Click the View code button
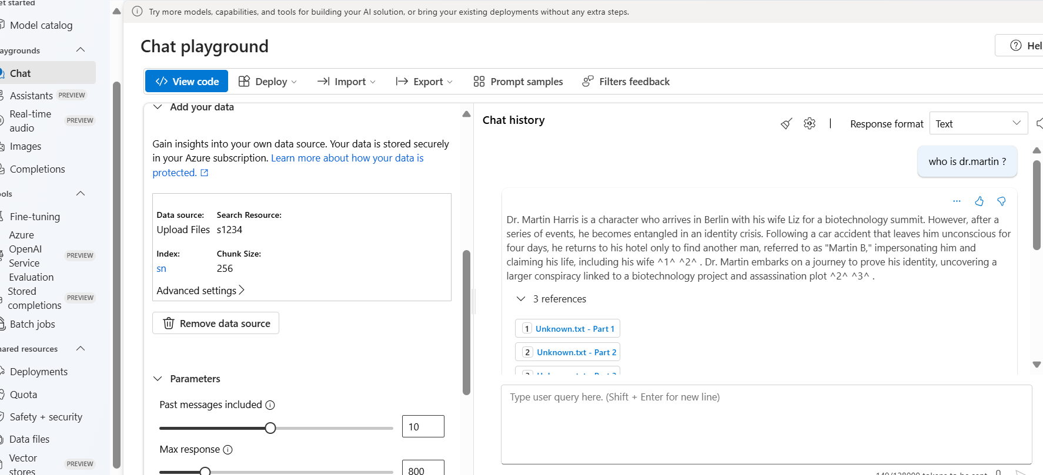The width and height of the screenshot is (1043, 475). pyautogui.click(x=187, y=82)
